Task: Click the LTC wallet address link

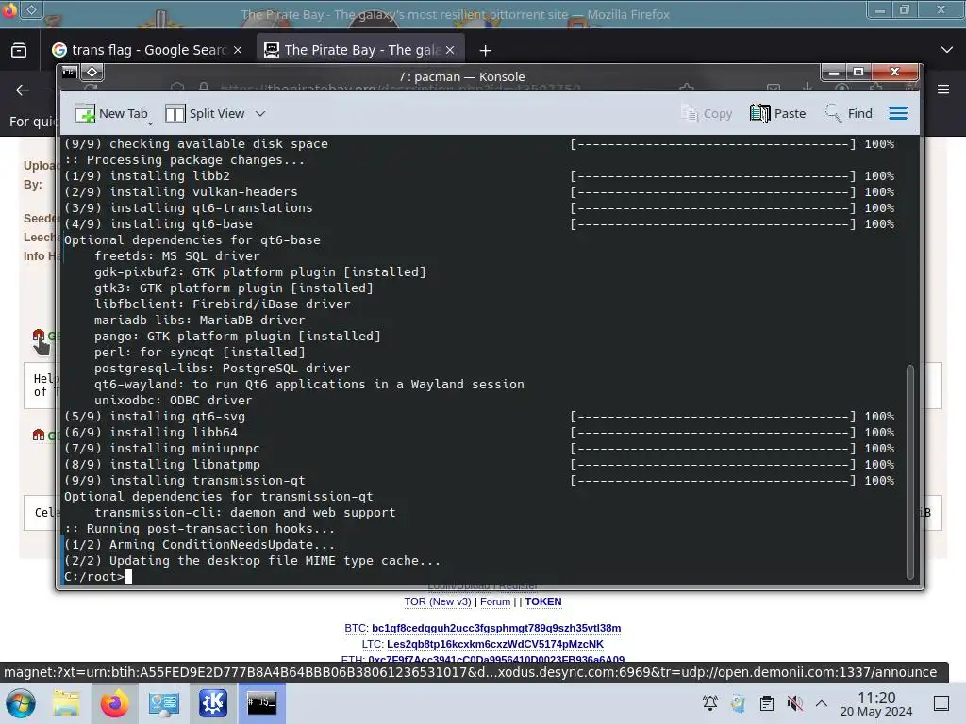Action: pos(494,644)
